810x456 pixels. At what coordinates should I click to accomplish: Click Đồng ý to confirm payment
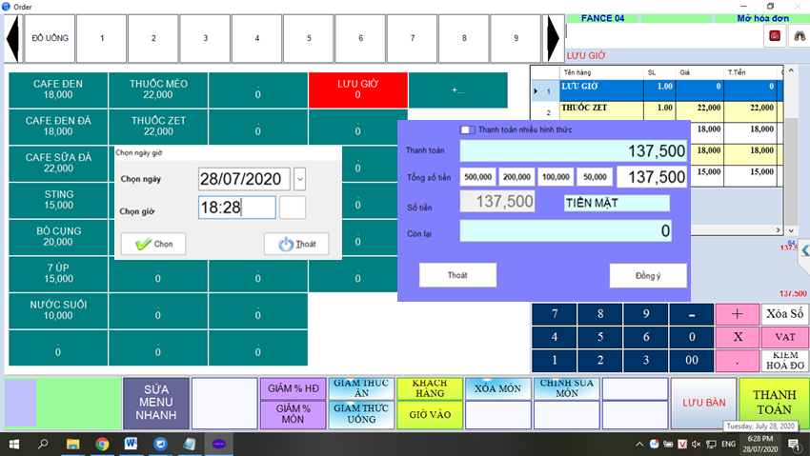(x=647, y=275)
